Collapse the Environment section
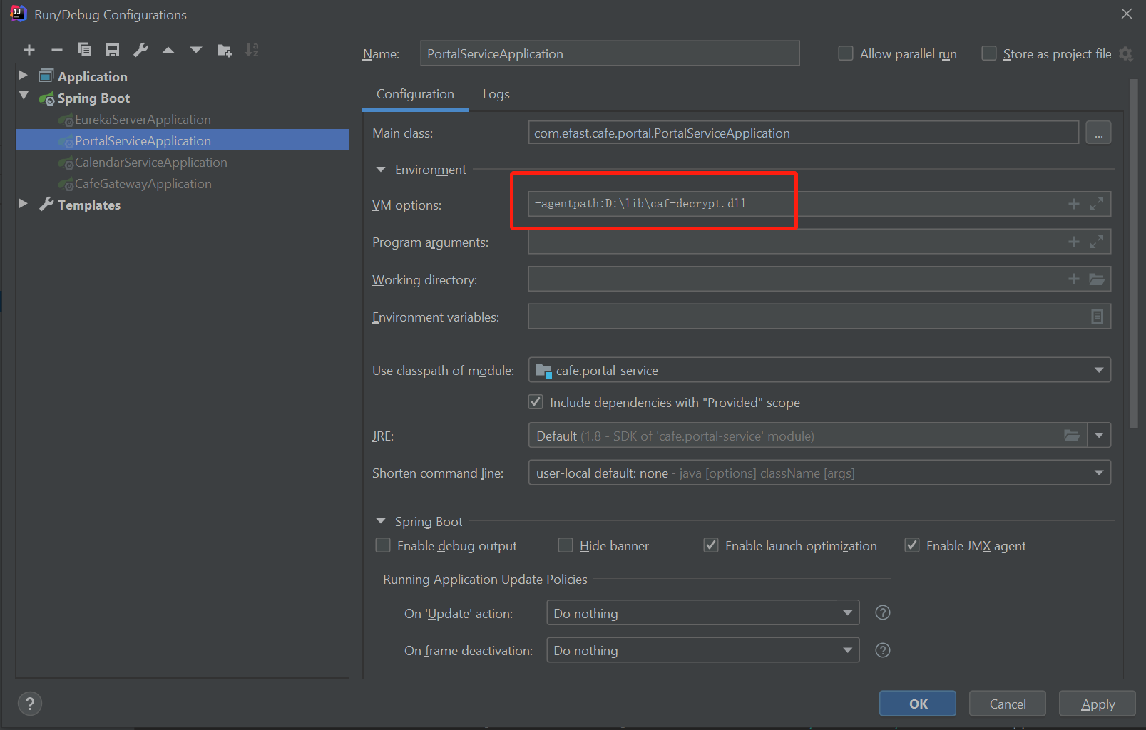The width and height of the screenshot is (1146, 730). pyautogui.click(x=380, y=170)
